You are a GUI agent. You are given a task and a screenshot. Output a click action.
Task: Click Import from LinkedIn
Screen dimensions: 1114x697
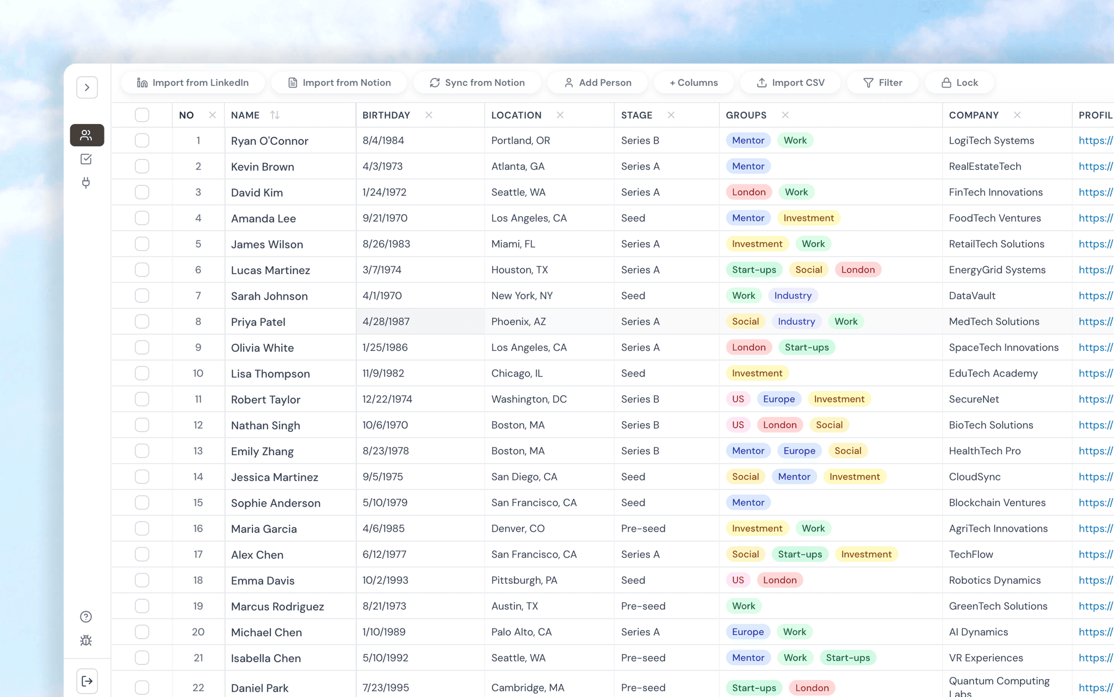tap(193, 83)
